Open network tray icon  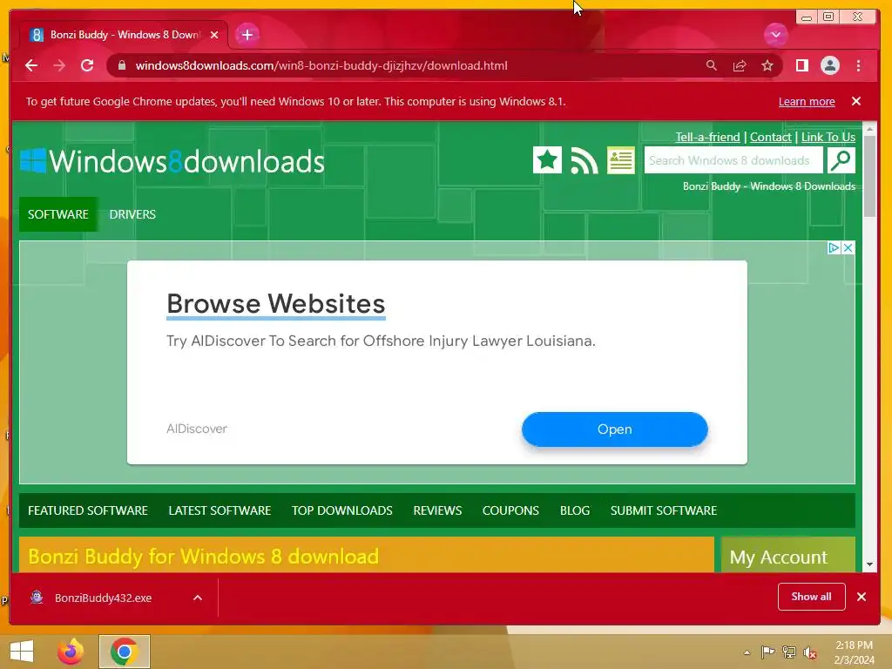pyautogui.click(x=789, y=652)
